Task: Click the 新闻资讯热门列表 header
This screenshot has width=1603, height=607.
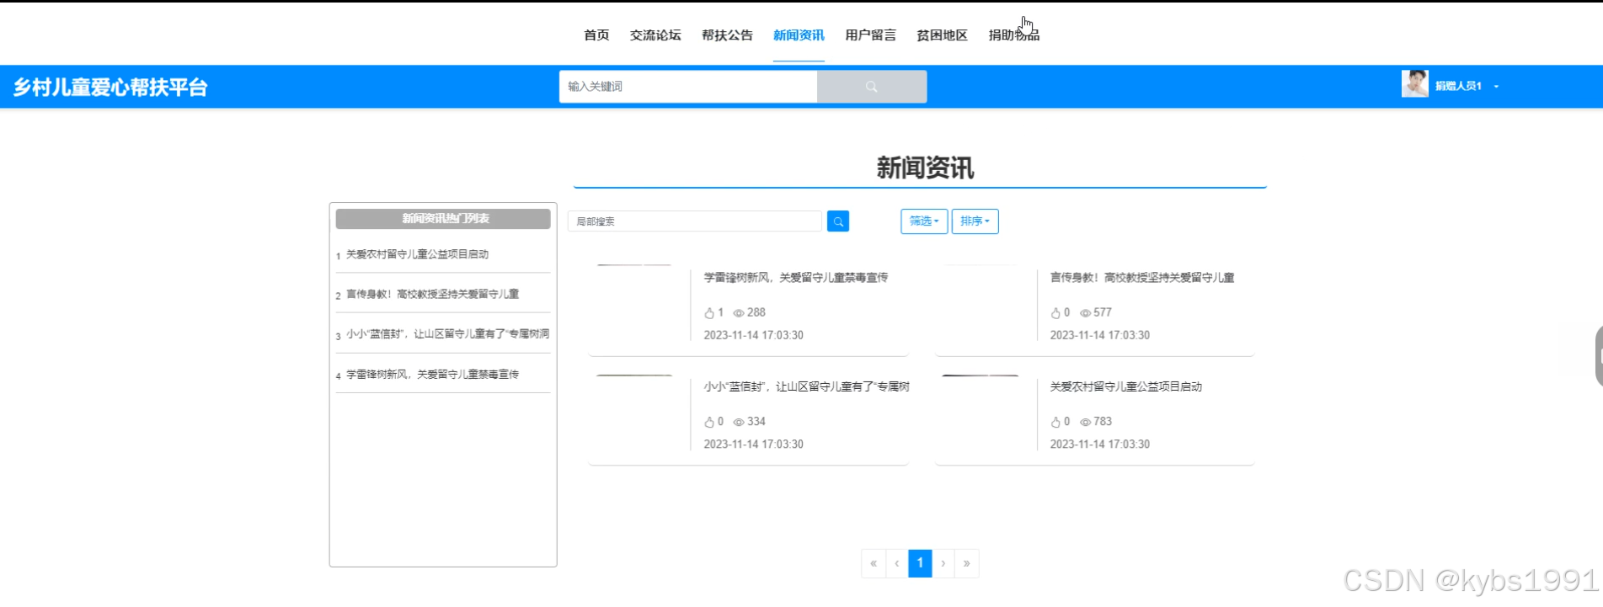Action: (443, 219)
